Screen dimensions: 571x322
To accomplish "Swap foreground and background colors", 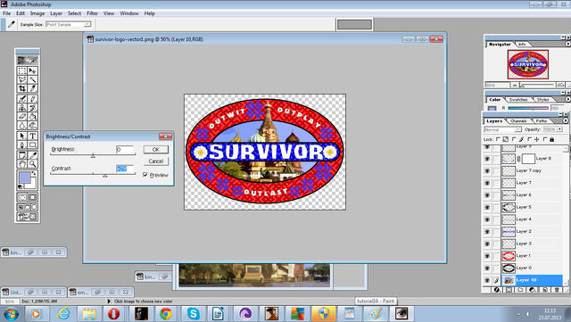I will coord(34,173).
